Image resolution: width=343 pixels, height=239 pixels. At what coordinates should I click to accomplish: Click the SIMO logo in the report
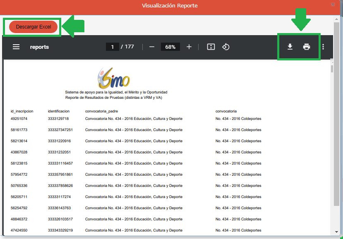coord(113,77)
